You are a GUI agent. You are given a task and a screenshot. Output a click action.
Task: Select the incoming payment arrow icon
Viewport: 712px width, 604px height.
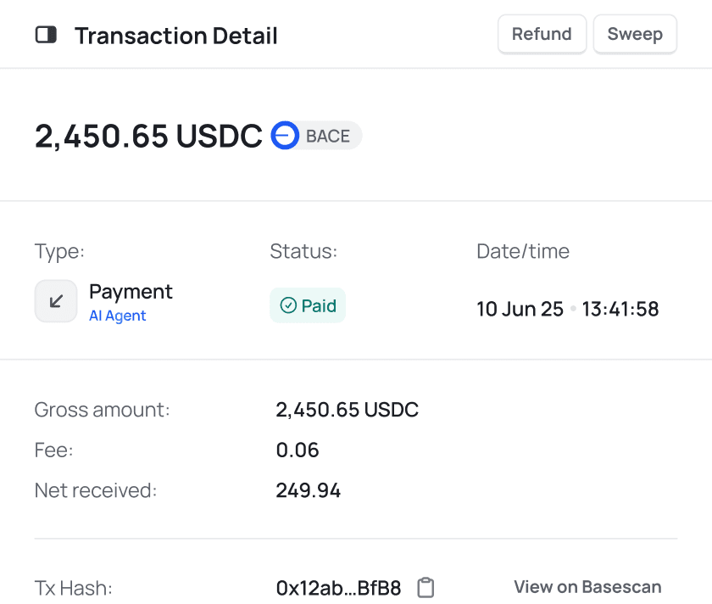pos(55,300)
